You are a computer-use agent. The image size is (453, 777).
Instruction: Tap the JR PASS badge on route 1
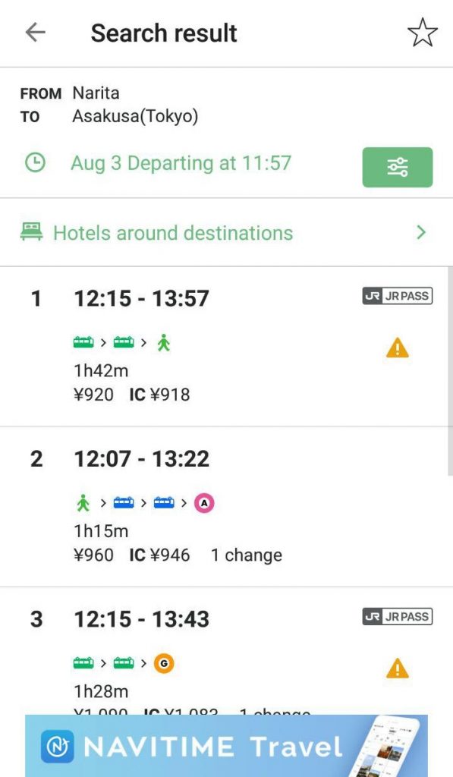(398, 296)
